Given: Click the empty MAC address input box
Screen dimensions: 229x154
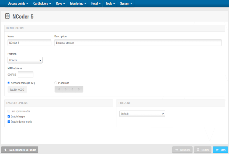Looking at the screenshot, I should 26,75.
